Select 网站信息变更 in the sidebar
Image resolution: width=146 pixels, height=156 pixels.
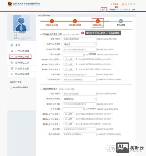(x=21, y=68)
